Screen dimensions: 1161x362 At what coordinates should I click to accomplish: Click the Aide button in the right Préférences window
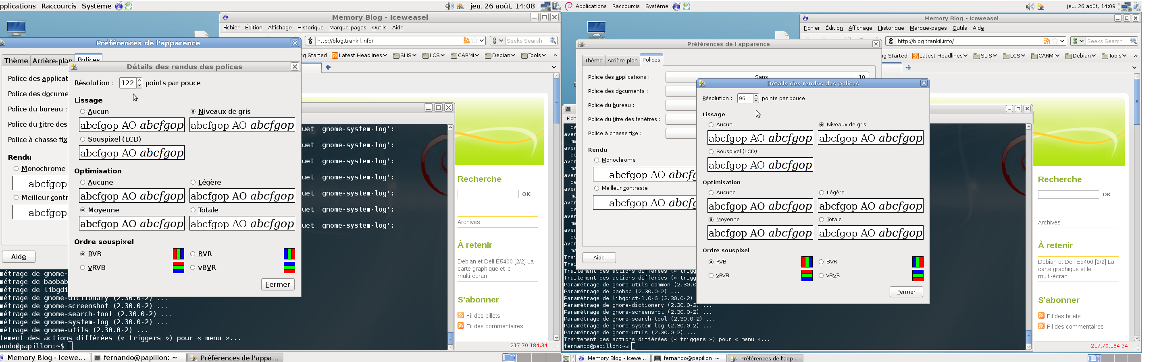[x=599, y=258]
